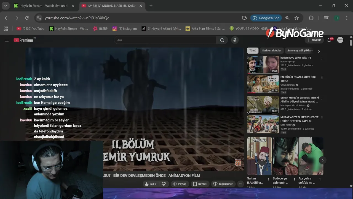
Task: Open the Chrome profile avatar H
Action: click(x=336, y=18)
